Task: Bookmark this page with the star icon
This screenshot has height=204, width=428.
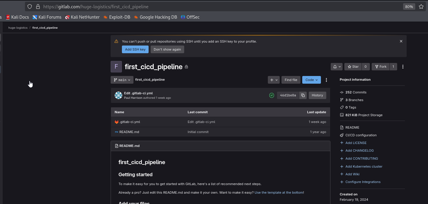Action: click(421, 7)
